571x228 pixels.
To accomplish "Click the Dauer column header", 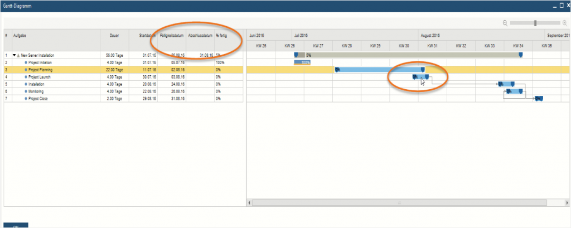I will pos(115,35).
